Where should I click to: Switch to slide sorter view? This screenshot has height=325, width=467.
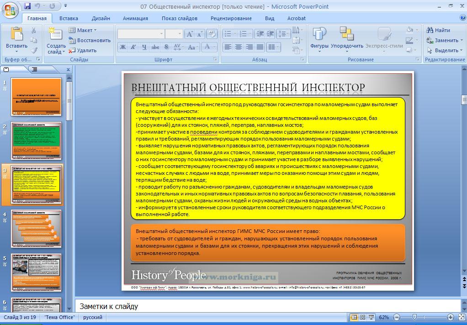(362, 317)
